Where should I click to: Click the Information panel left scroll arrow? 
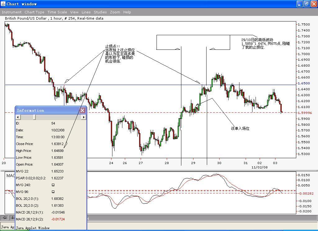18,117
